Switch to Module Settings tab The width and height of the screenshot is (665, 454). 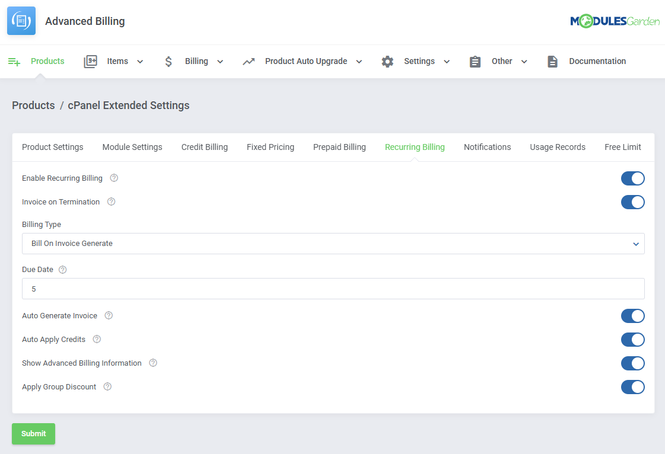[x=132, y=147]
